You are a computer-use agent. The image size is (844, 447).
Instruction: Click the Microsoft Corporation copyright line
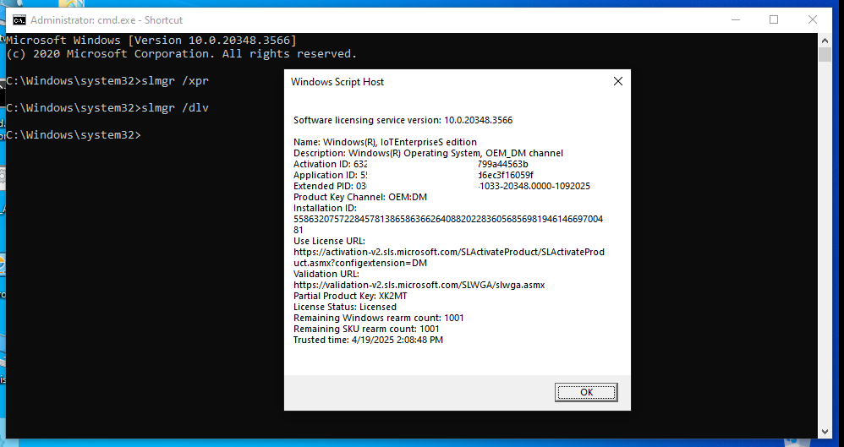coord(181,54)
